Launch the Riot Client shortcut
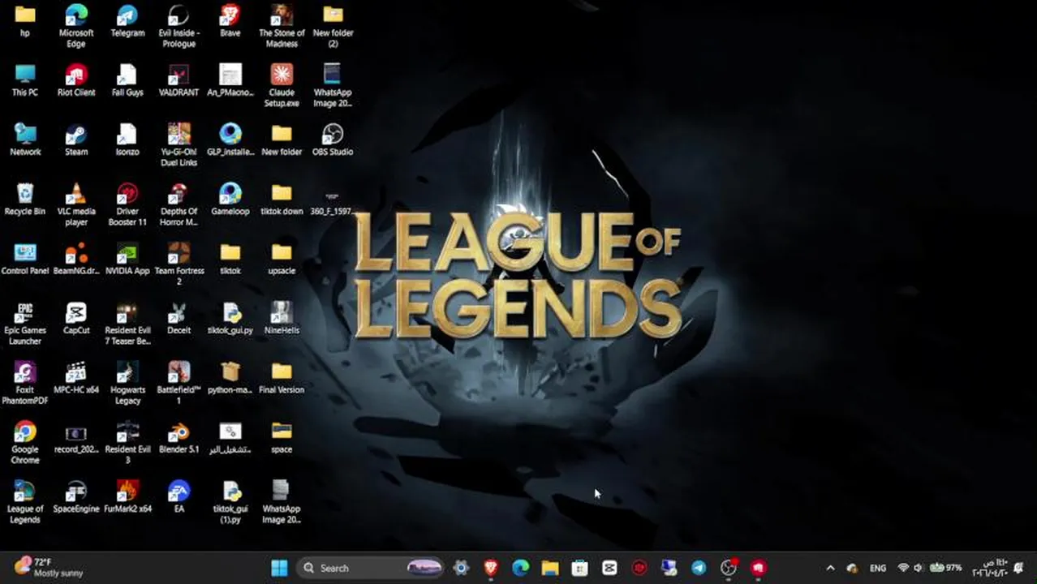 point(76,80)
